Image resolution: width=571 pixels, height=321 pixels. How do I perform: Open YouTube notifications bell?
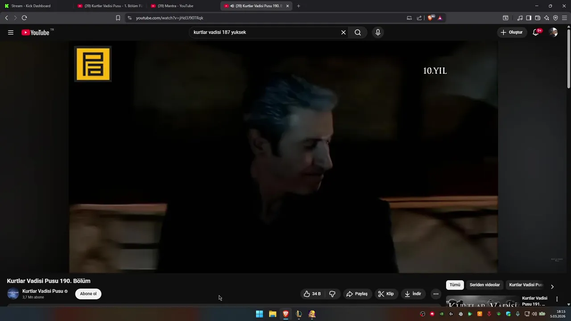click(536, 32)
